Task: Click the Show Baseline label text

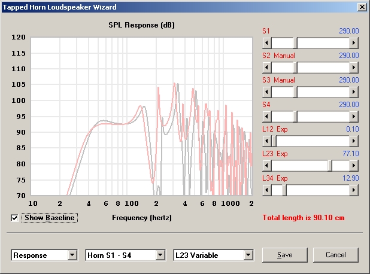Action: (x=50, y=218)
